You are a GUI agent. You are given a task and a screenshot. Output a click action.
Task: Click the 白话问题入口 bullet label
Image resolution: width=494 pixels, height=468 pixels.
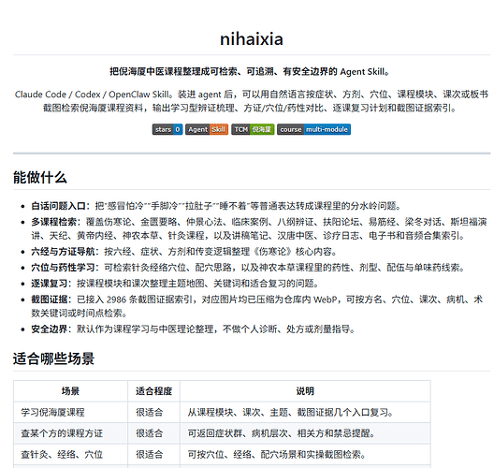point(58,206)
